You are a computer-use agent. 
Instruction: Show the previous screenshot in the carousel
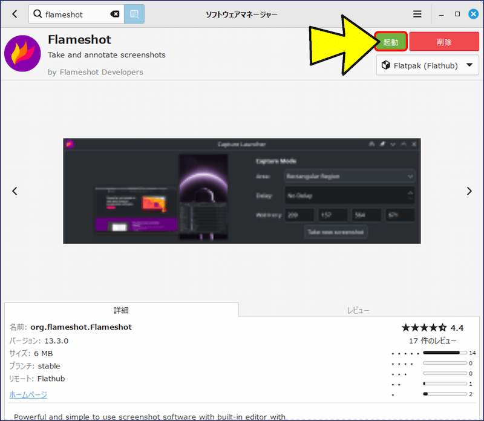15,191
